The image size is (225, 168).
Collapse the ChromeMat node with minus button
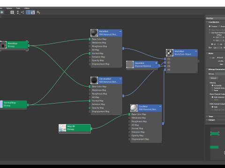120,79
